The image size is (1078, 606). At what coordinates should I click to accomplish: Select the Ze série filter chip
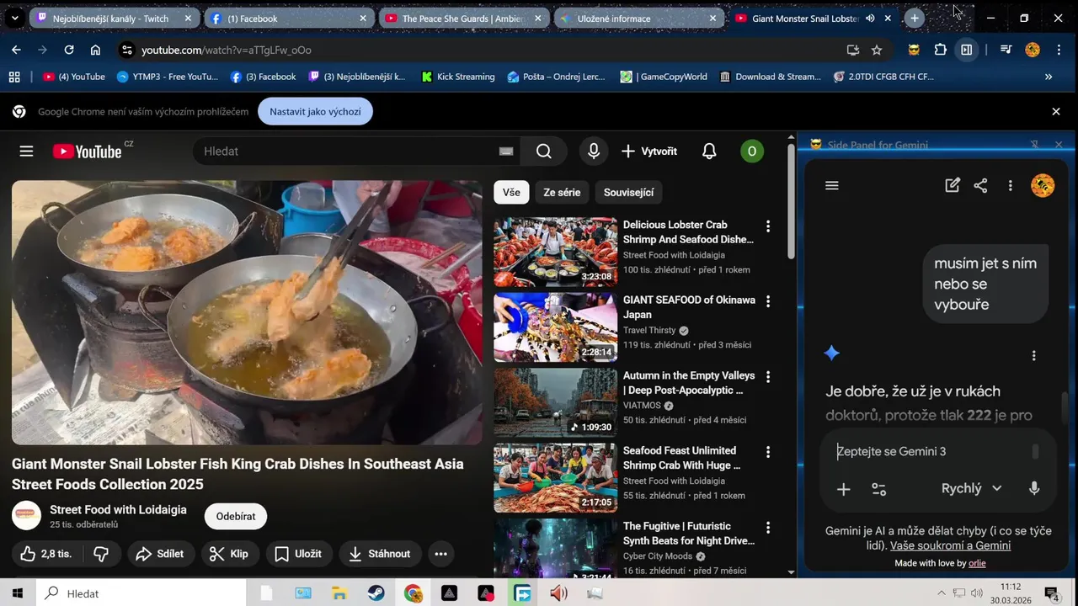[562, 193]
